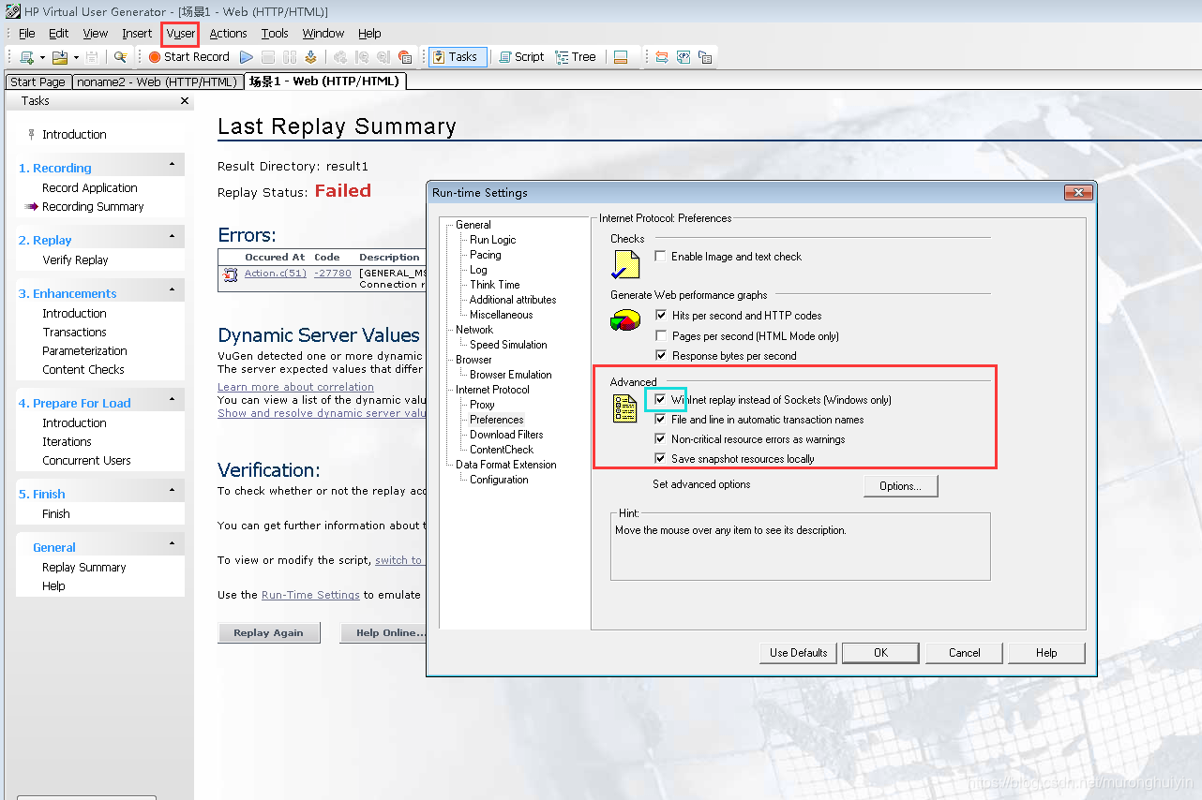
Task: Open advanced Options... button
Action: coord(900,486)
